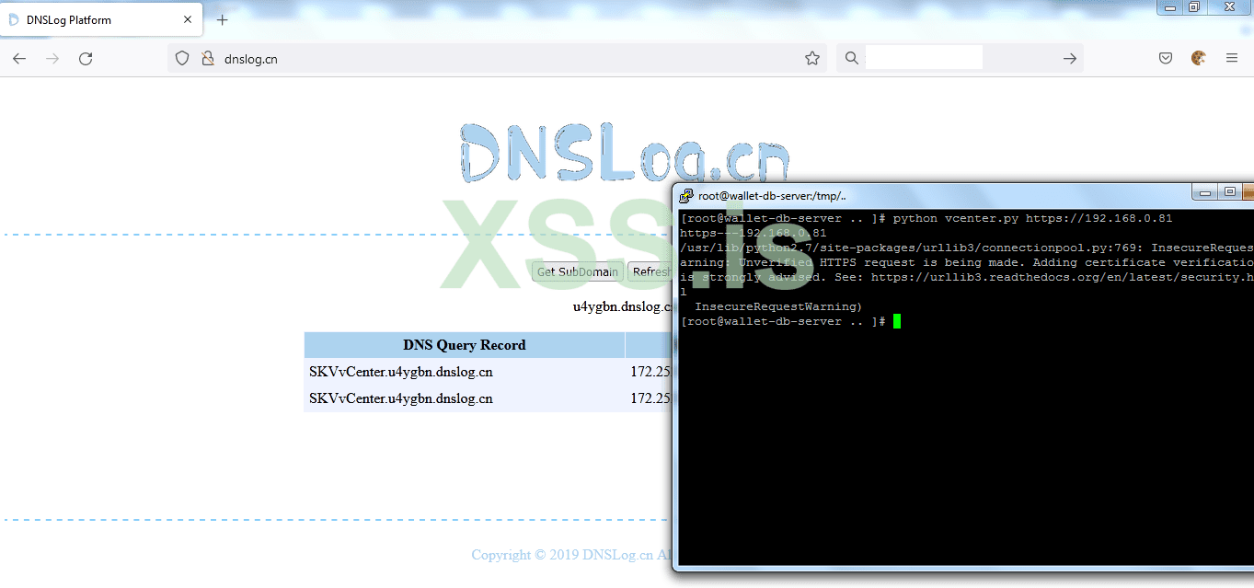This screenshot has height=588, width=1254.
Task: Open the Pocket save icon
Action: (x=1165, y=58)
